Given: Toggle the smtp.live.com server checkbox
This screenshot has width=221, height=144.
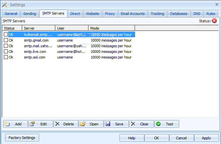Looking at the screenshot, I should click(6, 52).
